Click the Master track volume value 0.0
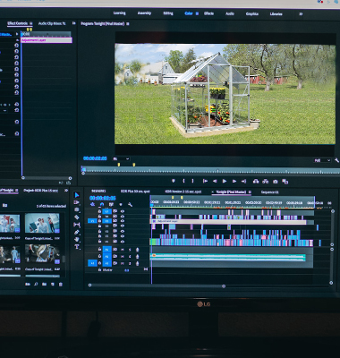The width and height of the screenshot is (340, 358). click(x=126, y=270)
